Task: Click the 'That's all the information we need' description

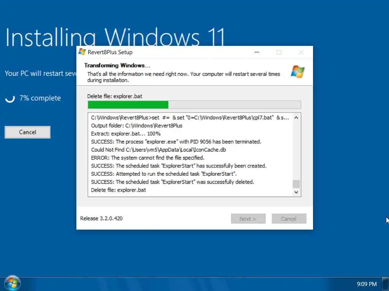Action: 183,77
